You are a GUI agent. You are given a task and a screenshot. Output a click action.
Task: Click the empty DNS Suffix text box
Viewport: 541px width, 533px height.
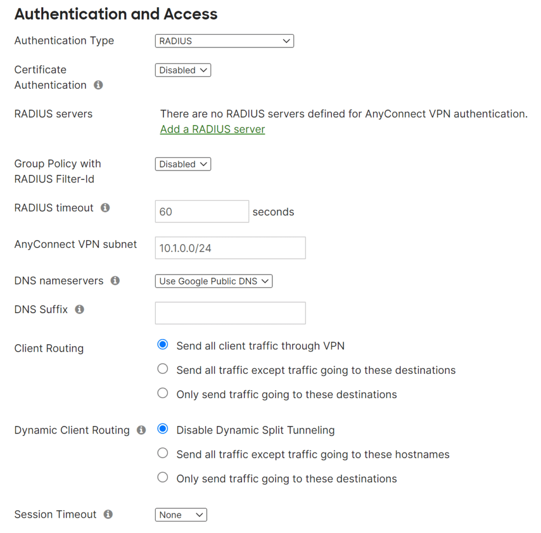(230, 313)
